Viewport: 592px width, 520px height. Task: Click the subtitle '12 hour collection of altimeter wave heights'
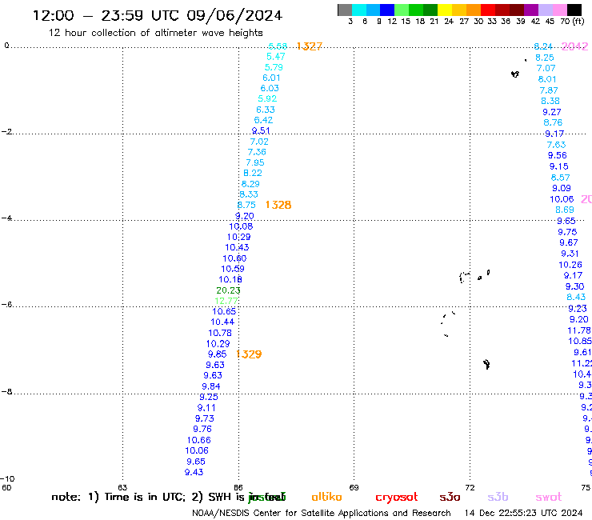155,33
